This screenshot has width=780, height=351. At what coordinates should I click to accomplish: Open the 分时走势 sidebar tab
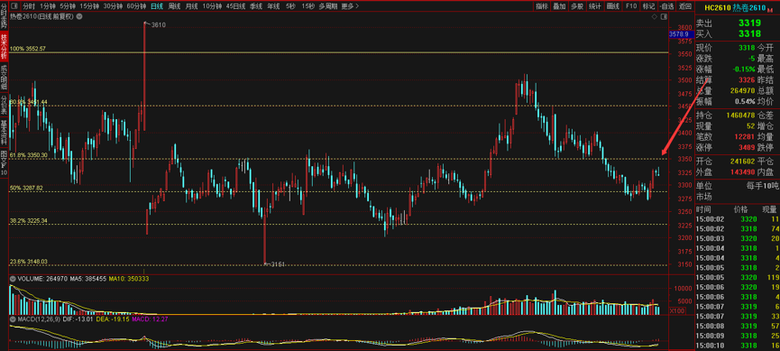coord(4,15)
